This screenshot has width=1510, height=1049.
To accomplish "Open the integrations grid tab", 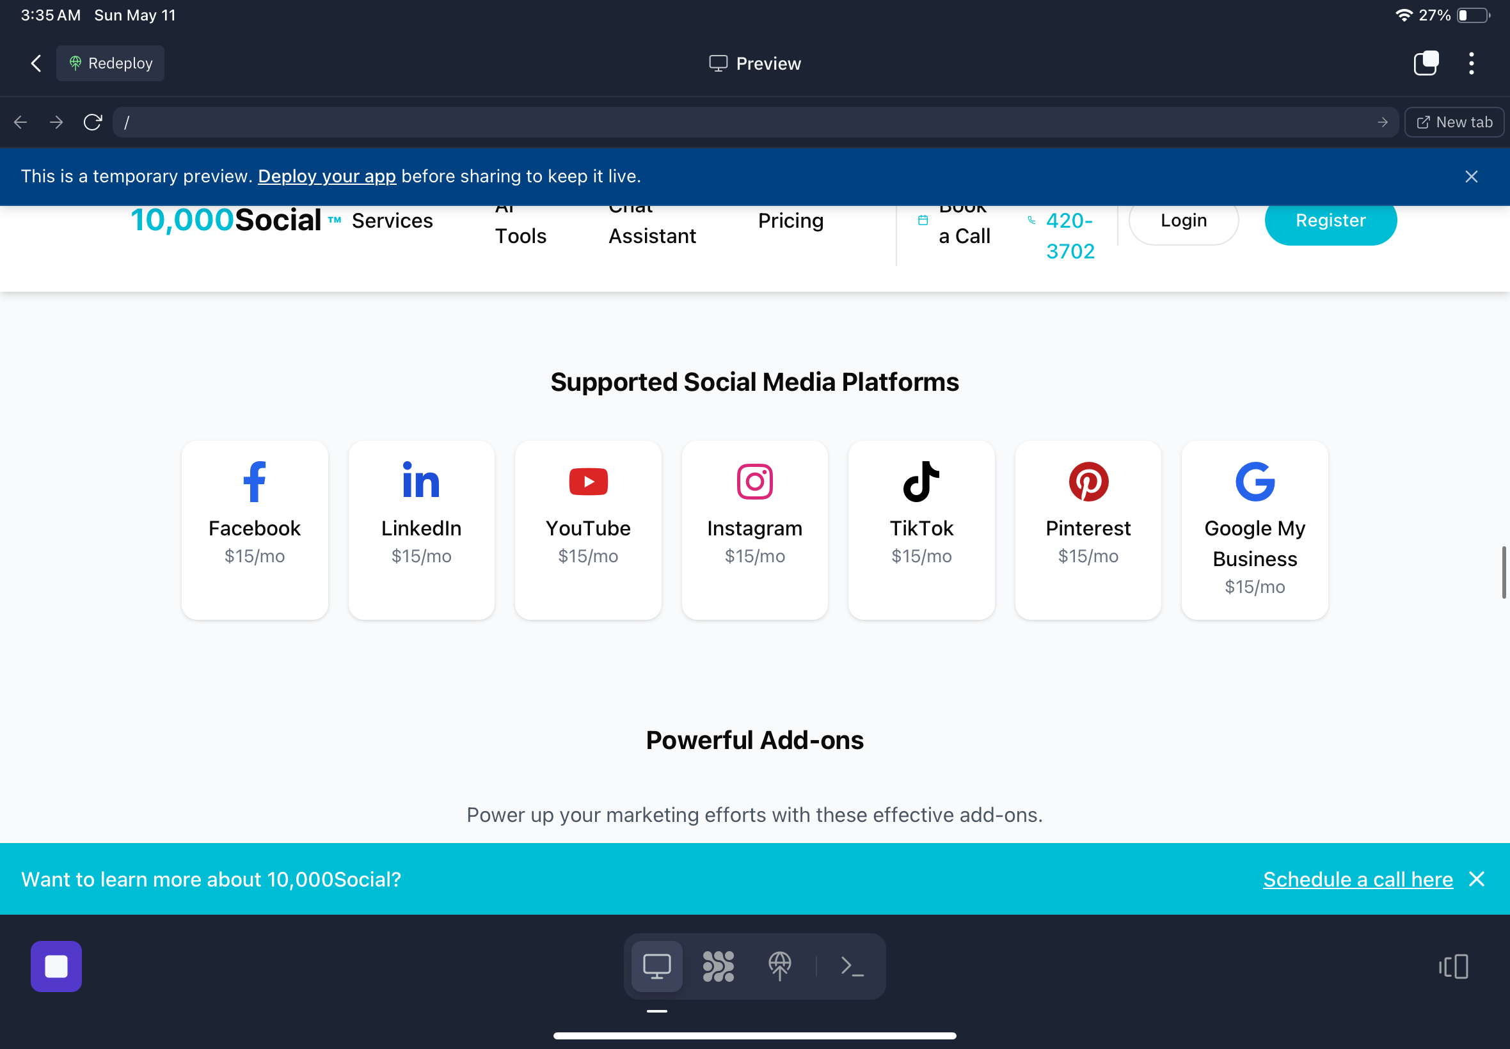I will pos(718,966).
